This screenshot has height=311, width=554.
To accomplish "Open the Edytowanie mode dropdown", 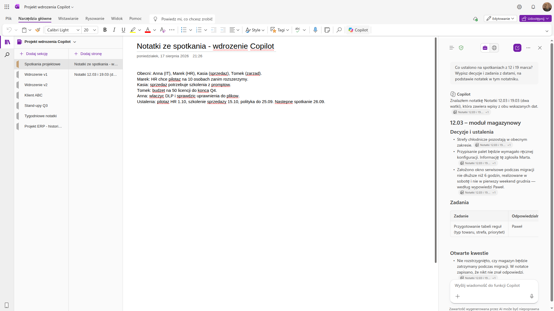I will click(500, 19).
